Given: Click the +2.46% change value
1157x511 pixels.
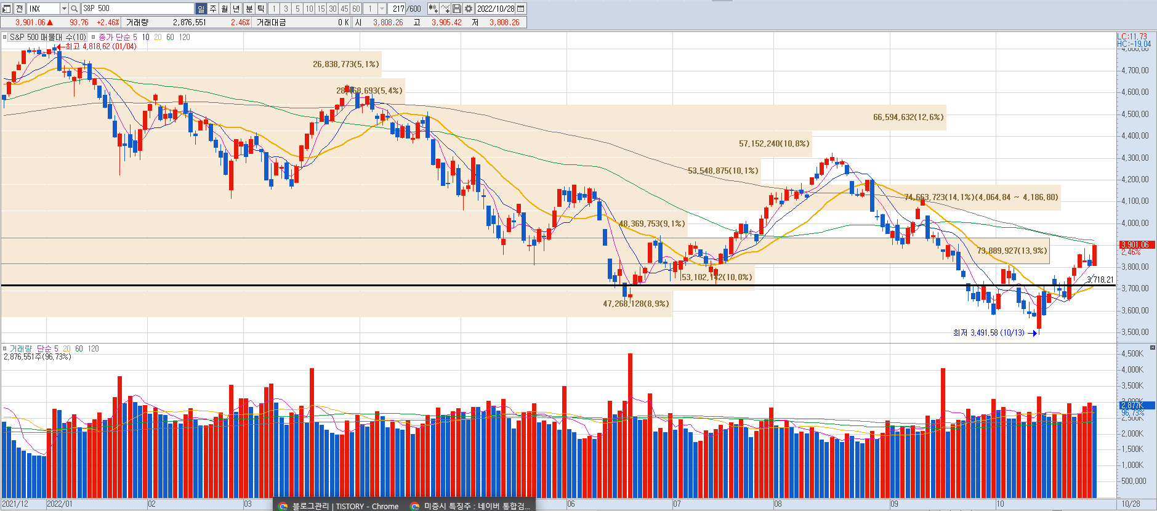Looking at the screenshot, I should 108,22.
